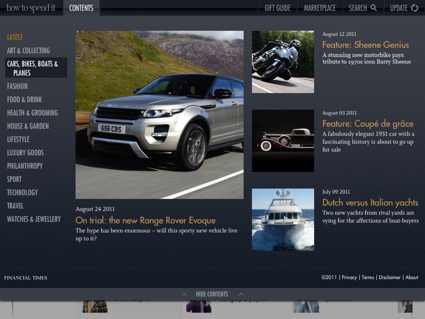Select the Philanthropy category
The image size is (425, 319).
[x=25, y=166]
